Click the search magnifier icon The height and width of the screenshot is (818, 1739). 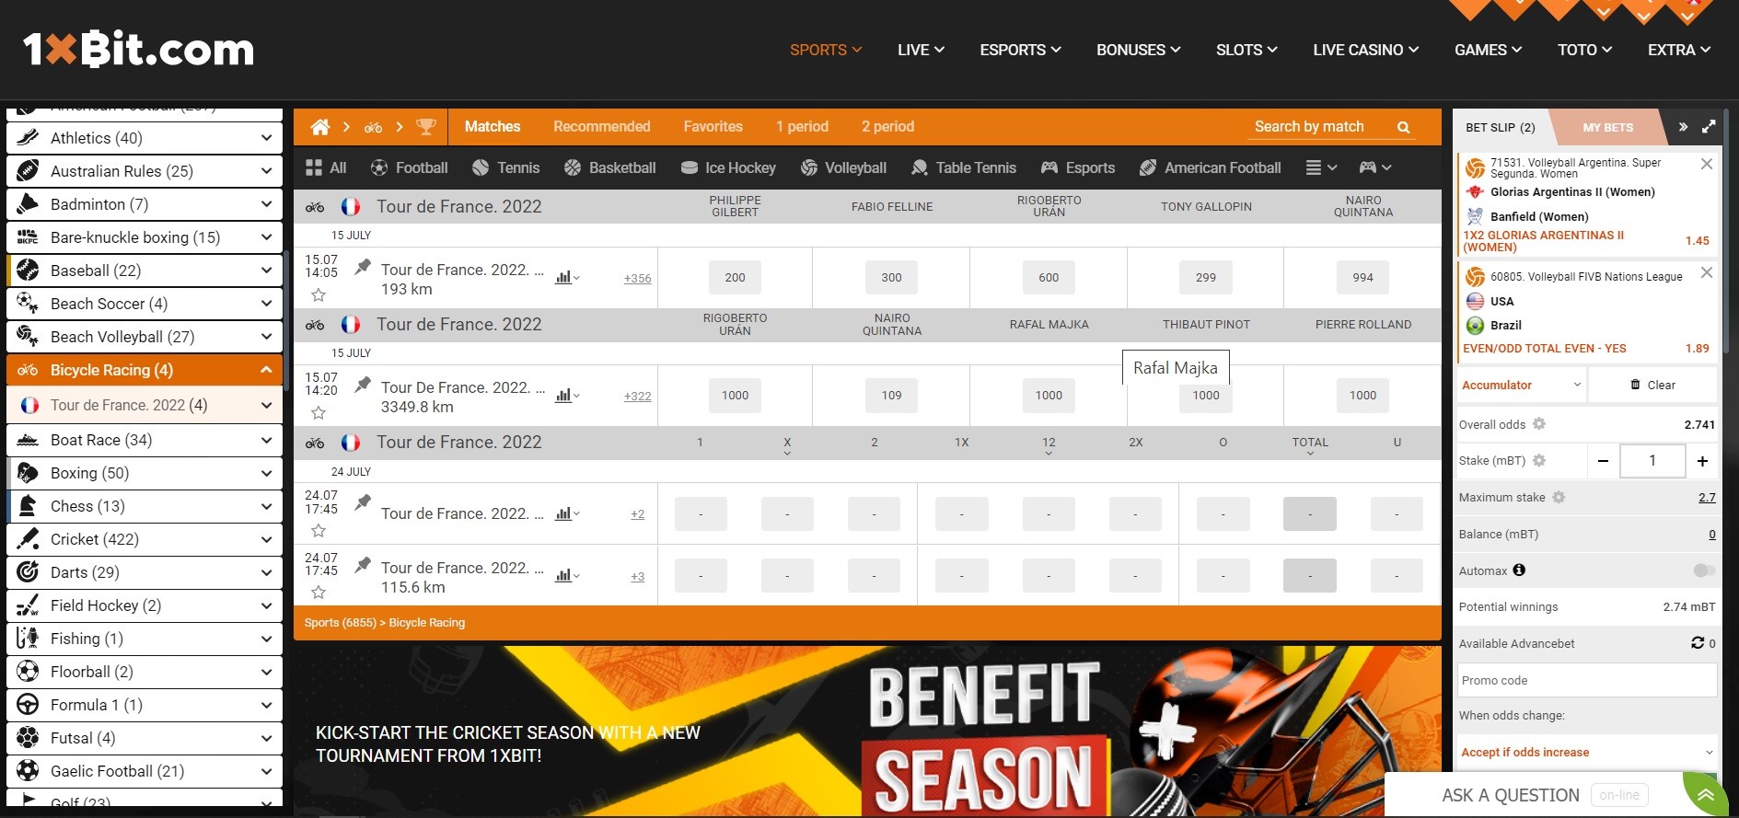[1403, 127]
